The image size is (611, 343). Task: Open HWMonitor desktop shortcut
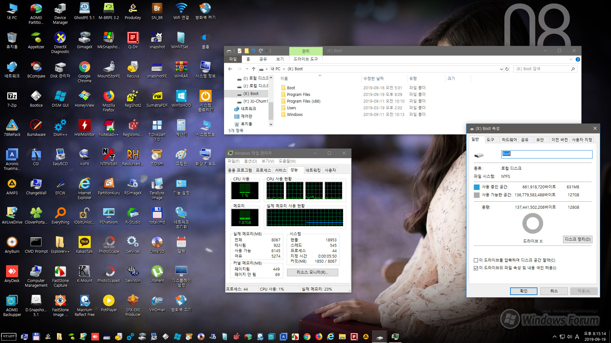tap(84, 128)
